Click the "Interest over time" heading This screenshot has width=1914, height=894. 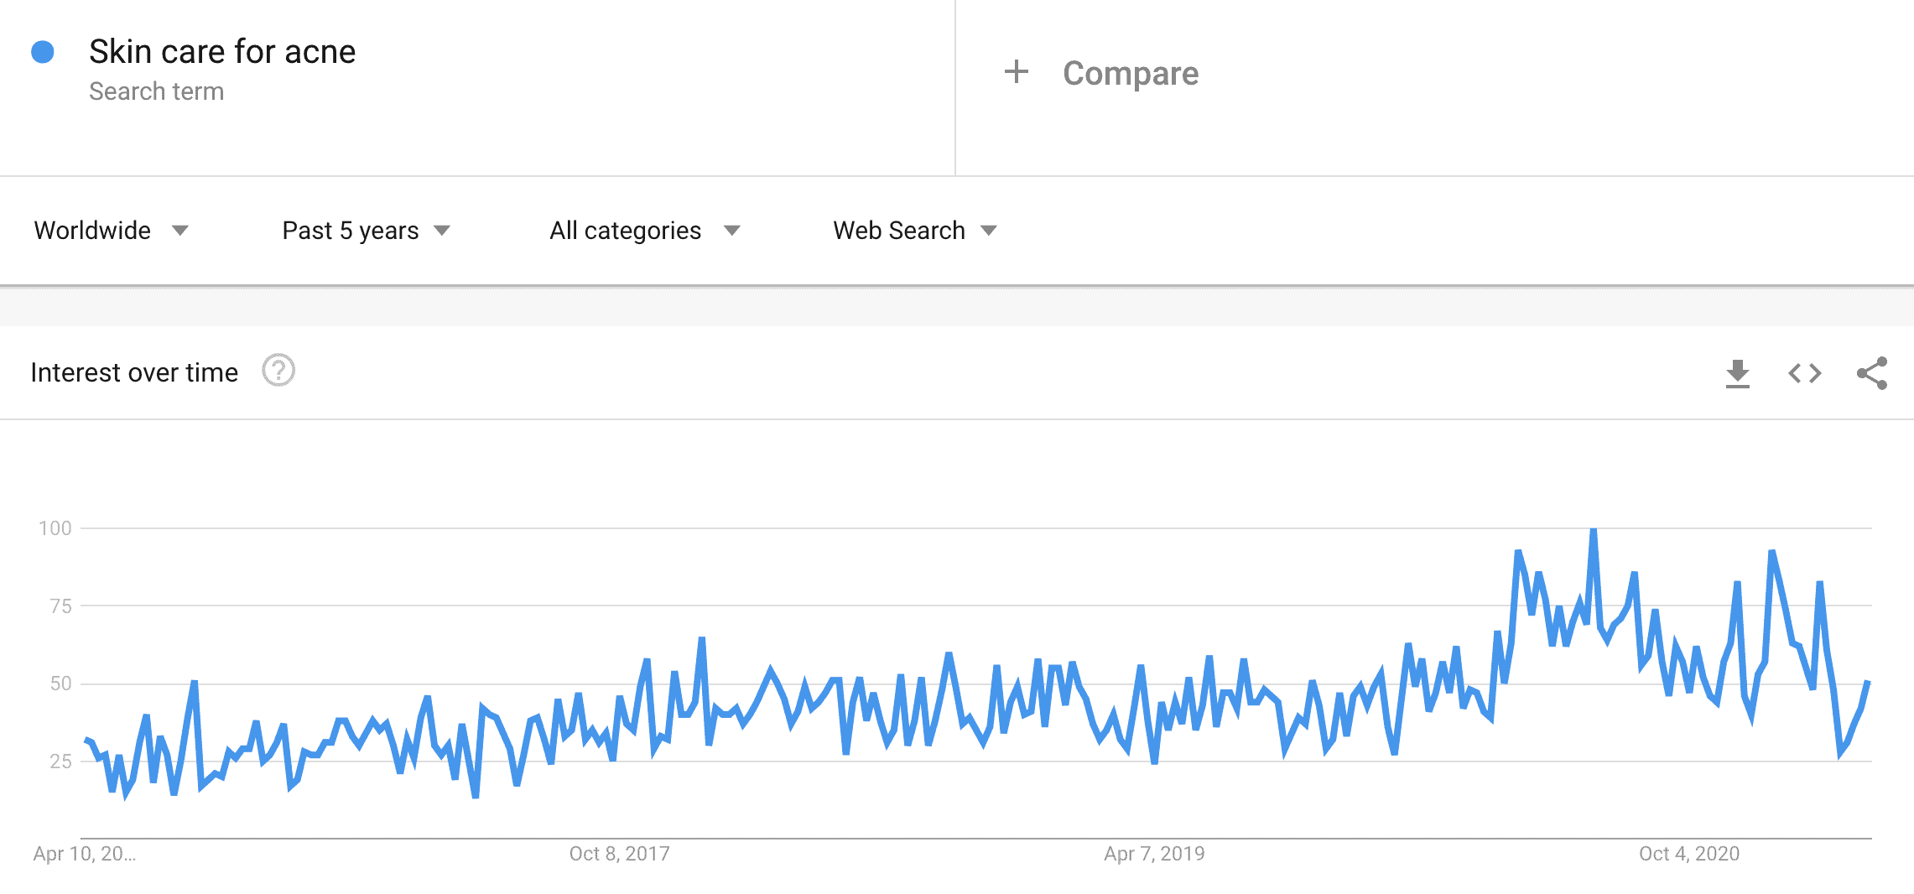click(x=134, y=372)
